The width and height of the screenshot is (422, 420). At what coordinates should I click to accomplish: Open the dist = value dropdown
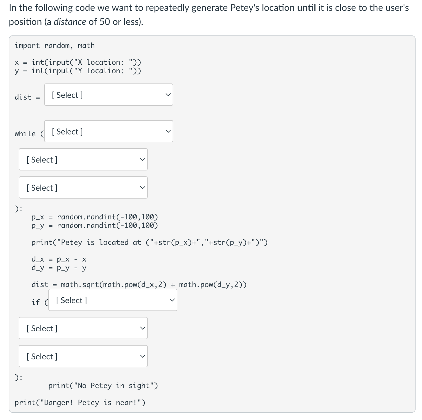pos(108,95)
